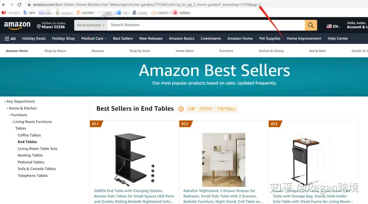Click the orange search magnifier button
368x204 pixels.
click(311, 25)
